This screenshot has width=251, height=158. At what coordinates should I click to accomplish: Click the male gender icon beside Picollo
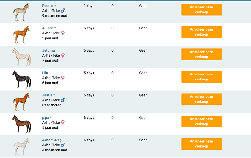(63, 11)
